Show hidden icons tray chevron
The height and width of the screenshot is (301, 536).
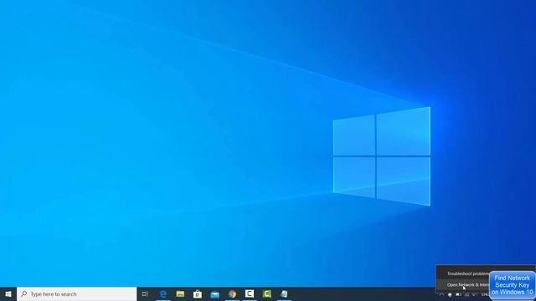tap(441, 294)
